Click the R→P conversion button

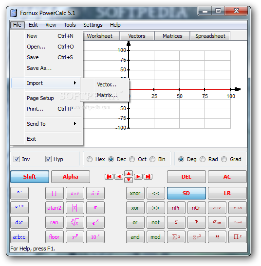[x=217, y=208]
